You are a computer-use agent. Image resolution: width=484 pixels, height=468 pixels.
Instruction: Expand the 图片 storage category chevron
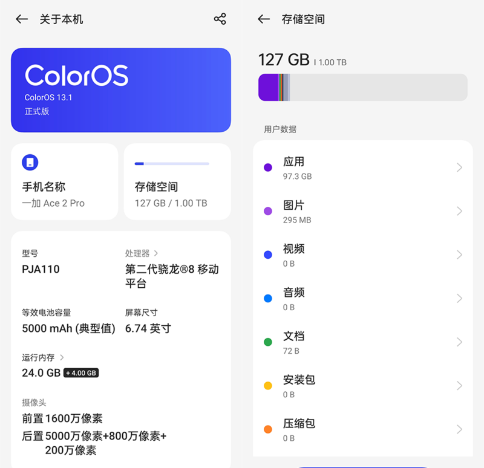click(x=459, y=211)
